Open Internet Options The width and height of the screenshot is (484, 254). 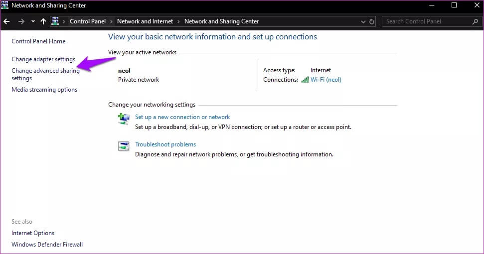pos(33,233)
